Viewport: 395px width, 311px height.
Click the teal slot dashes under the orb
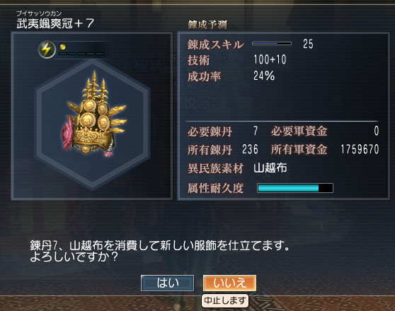coord(81,54)
